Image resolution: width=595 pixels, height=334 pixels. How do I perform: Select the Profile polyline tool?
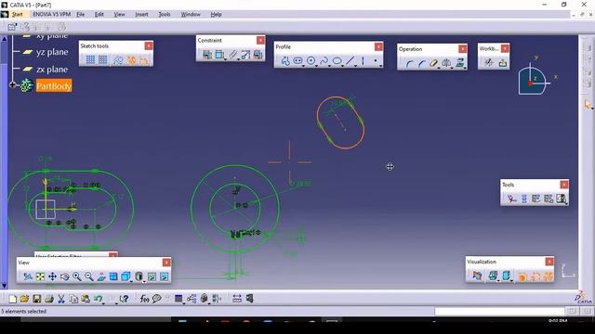click(x=285, y=60)
